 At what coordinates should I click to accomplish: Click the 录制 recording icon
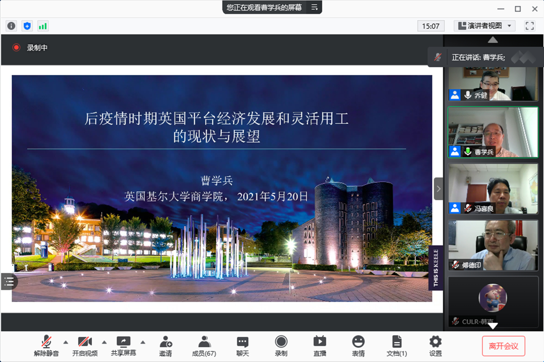281,346
